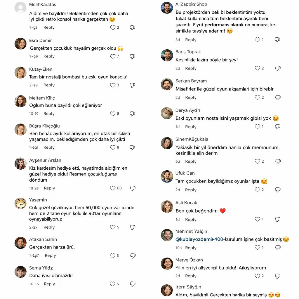299x299 pixels.
Task: Heart Asli Kocak's comment
Action: tap(257, 219)
